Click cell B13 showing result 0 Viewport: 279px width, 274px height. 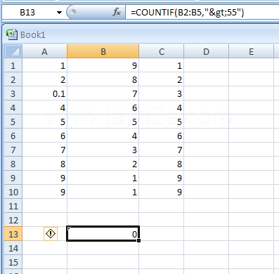(103, 234)
